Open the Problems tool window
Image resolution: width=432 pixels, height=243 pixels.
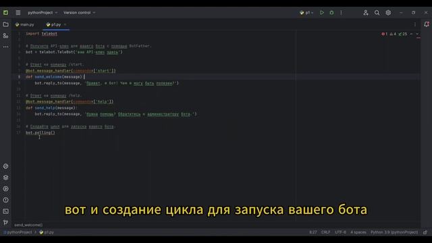pos(5,200)
